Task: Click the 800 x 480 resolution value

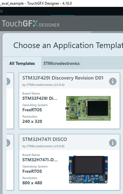Action: (x=32, y=183)
